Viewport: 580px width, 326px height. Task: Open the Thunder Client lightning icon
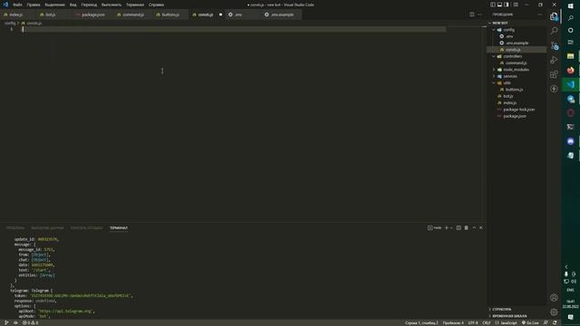(554, 89)
